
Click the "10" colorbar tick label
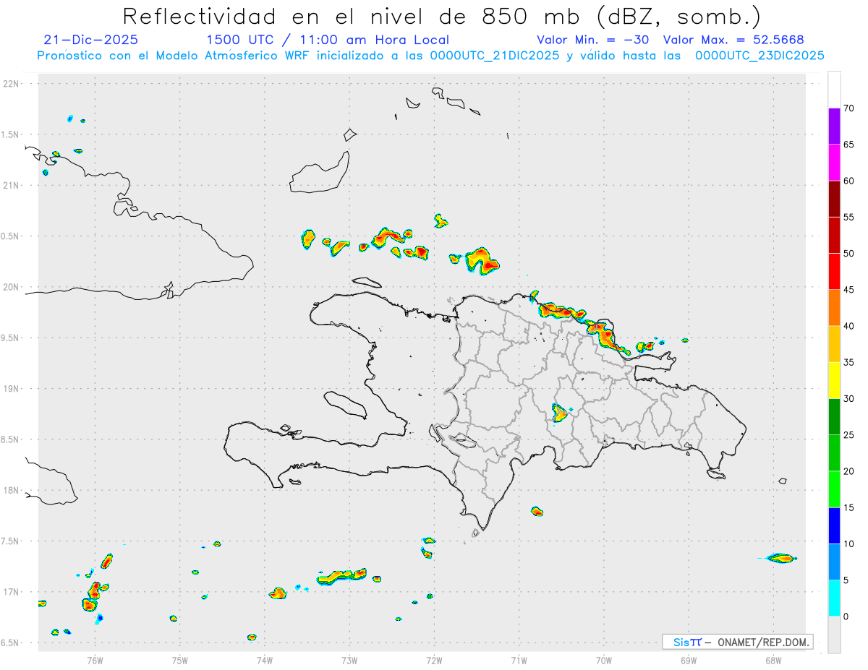pyautogui.click(x=850, y=544)
